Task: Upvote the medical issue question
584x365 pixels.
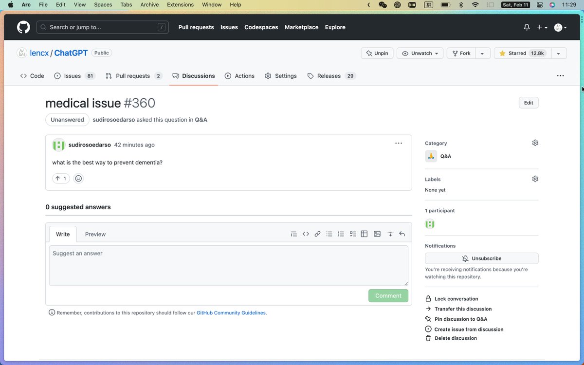Action: (61, 179)
